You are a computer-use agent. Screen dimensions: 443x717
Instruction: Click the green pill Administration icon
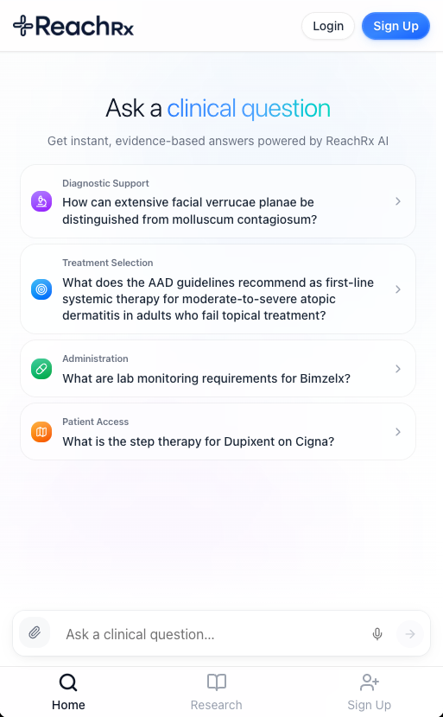tap(41, 369)
